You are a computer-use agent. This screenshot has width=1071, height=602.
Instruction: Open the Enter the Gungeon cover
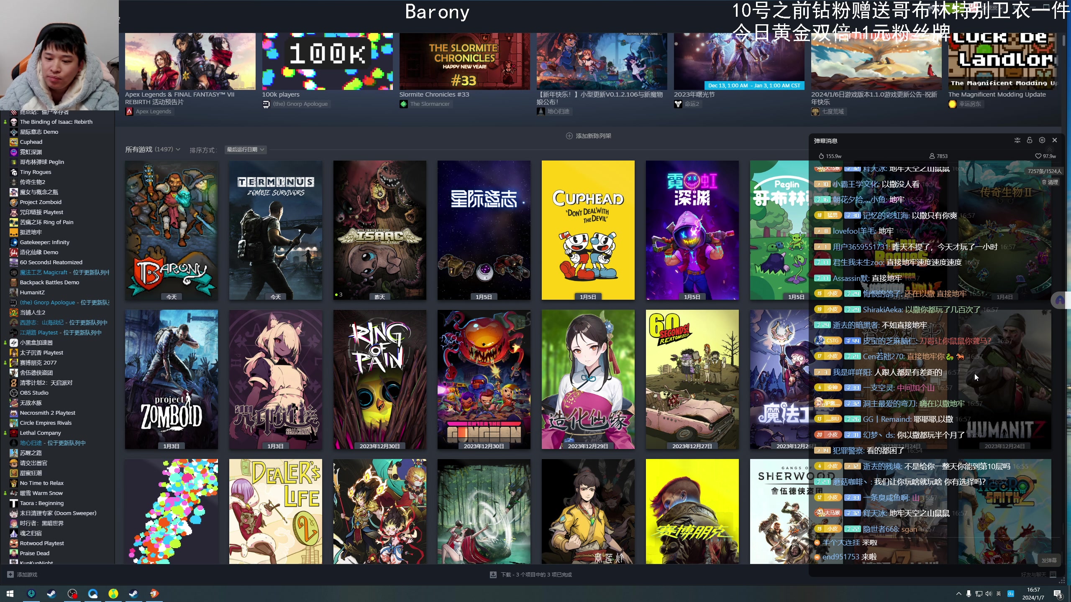484,380
